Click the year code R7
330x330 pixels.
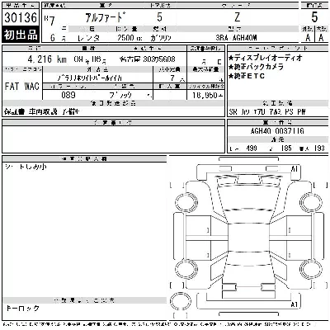(49, 21)
